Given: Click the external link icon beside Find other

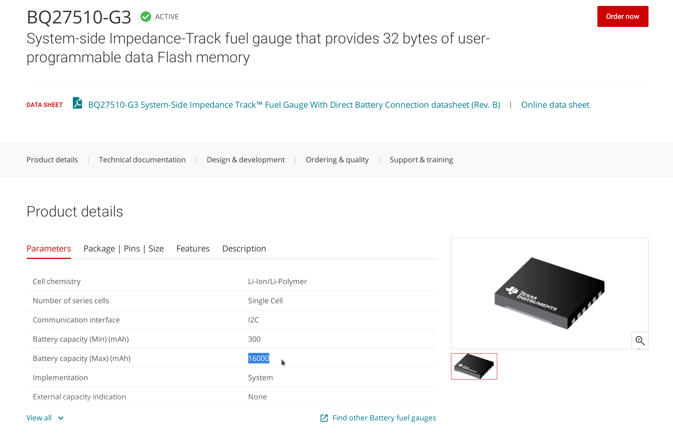Looking at the screenshot, I should pos(324,418).
